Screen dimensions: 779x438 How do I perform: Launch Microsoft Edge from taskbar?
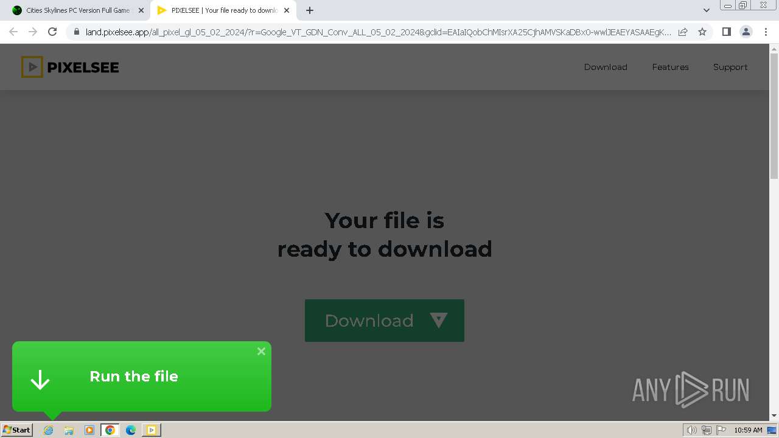tap(130, 430)
